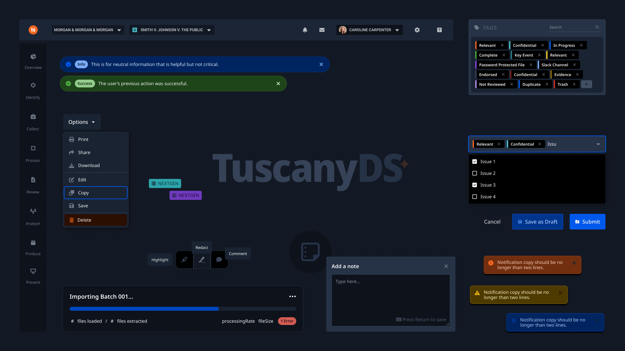
Task: Choose Download from Options menu
Action: point(96,165)
